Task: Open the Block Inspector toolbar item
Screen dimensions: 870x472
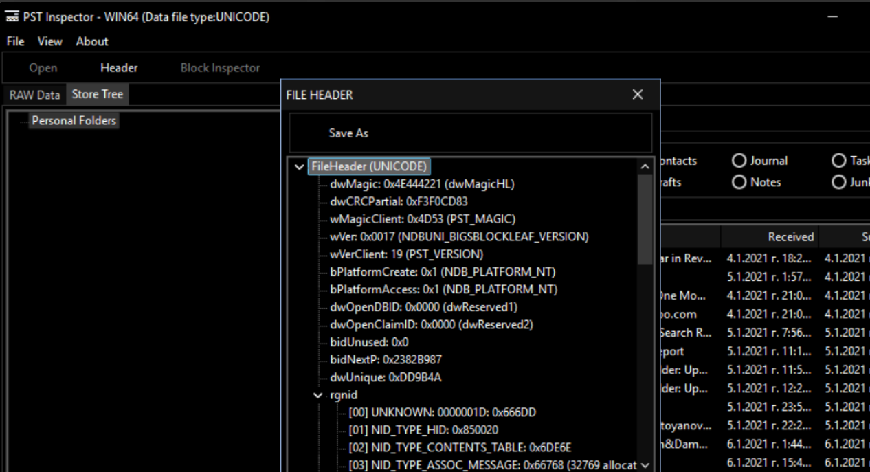Action: tap(220, 67)
